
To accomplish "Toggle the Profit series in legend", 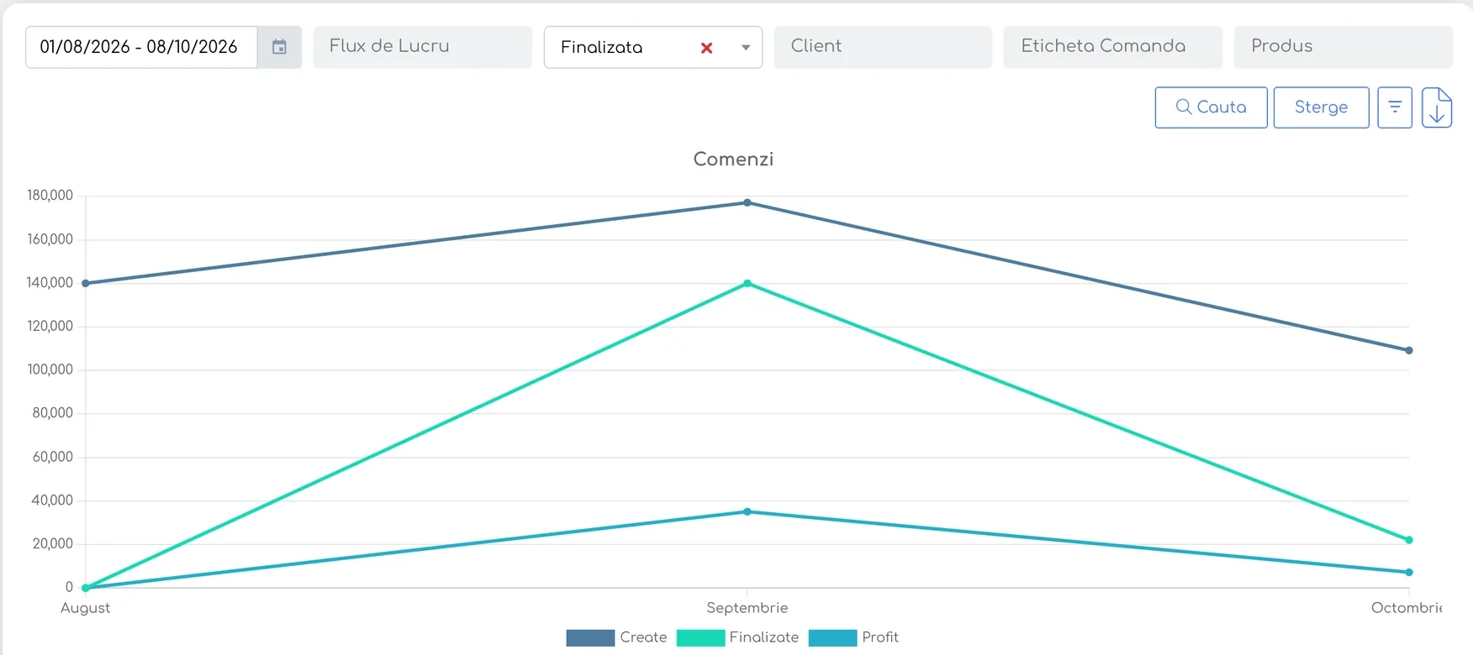I will tap(853, 638).
